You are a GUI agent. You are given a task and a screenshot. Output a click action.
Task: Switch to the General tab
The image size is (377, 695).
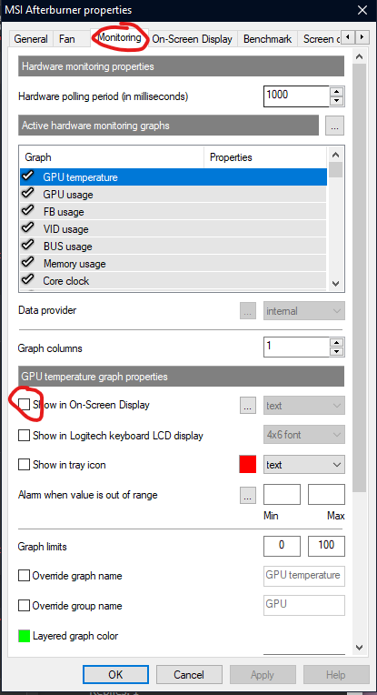pyautogui.click(x=31, y=38)
